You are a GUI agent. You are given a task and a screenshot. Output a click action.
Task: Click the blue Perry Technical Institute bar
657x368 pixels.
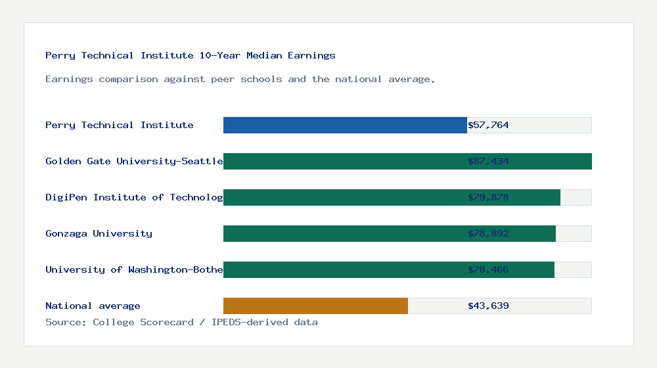click(345, 126)
